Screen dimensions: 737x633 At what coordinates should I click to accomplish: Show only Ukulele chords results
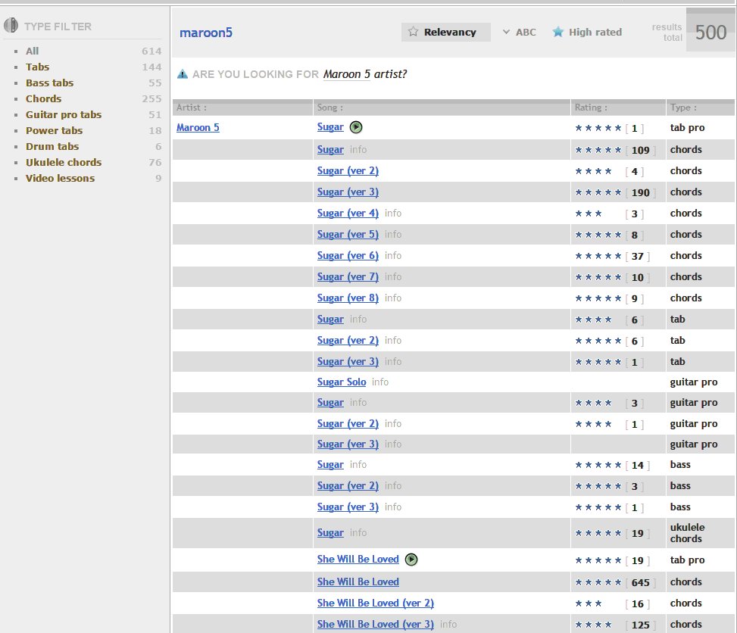pos(63,162)
